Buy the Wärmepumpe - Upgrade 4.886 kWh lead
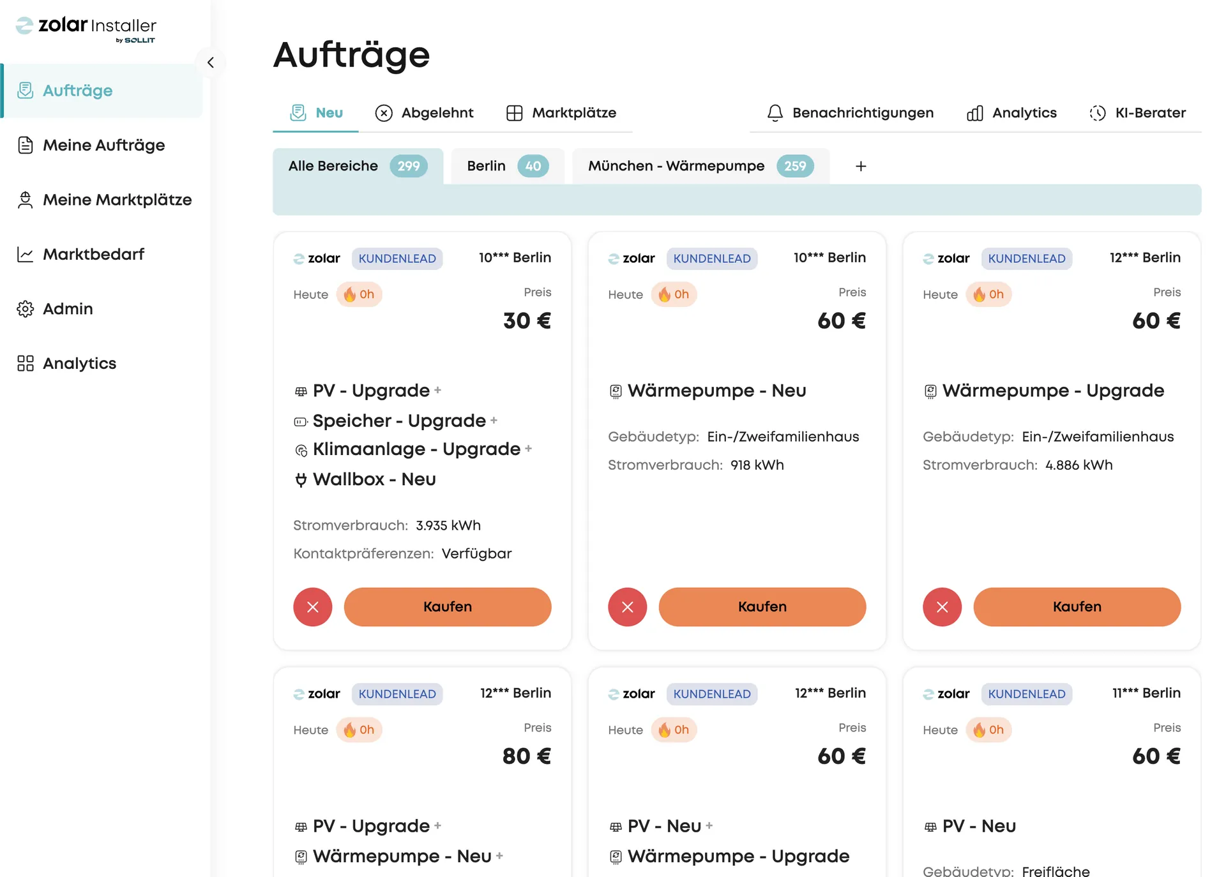The height and width of the screenshot is (877, 1226). point(1077,606)
